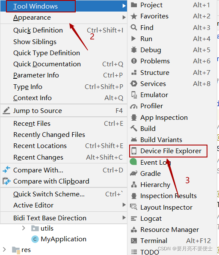The height and width of the screenshot is (255, 219).
Task: Click the Gradle elephant icon
Action: tap(134, 174)
